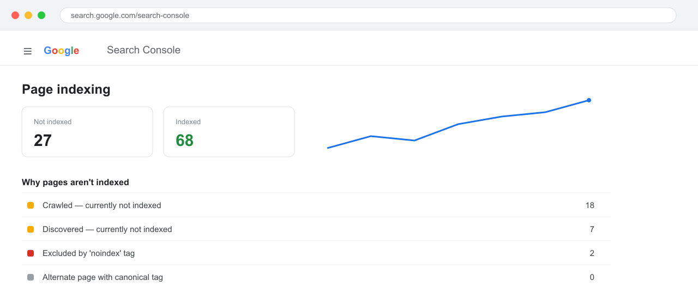The height and width of the screenshot is (305, 698).
Task: Open the Not indexed summary card
Action: coord(87,132)
